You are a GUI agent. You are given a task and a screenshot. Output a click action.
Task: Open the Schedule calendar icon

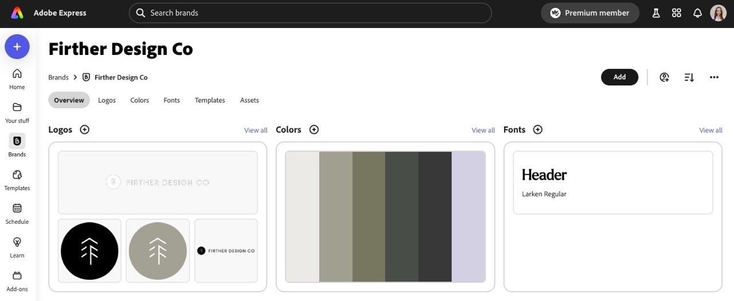[17, 208]
